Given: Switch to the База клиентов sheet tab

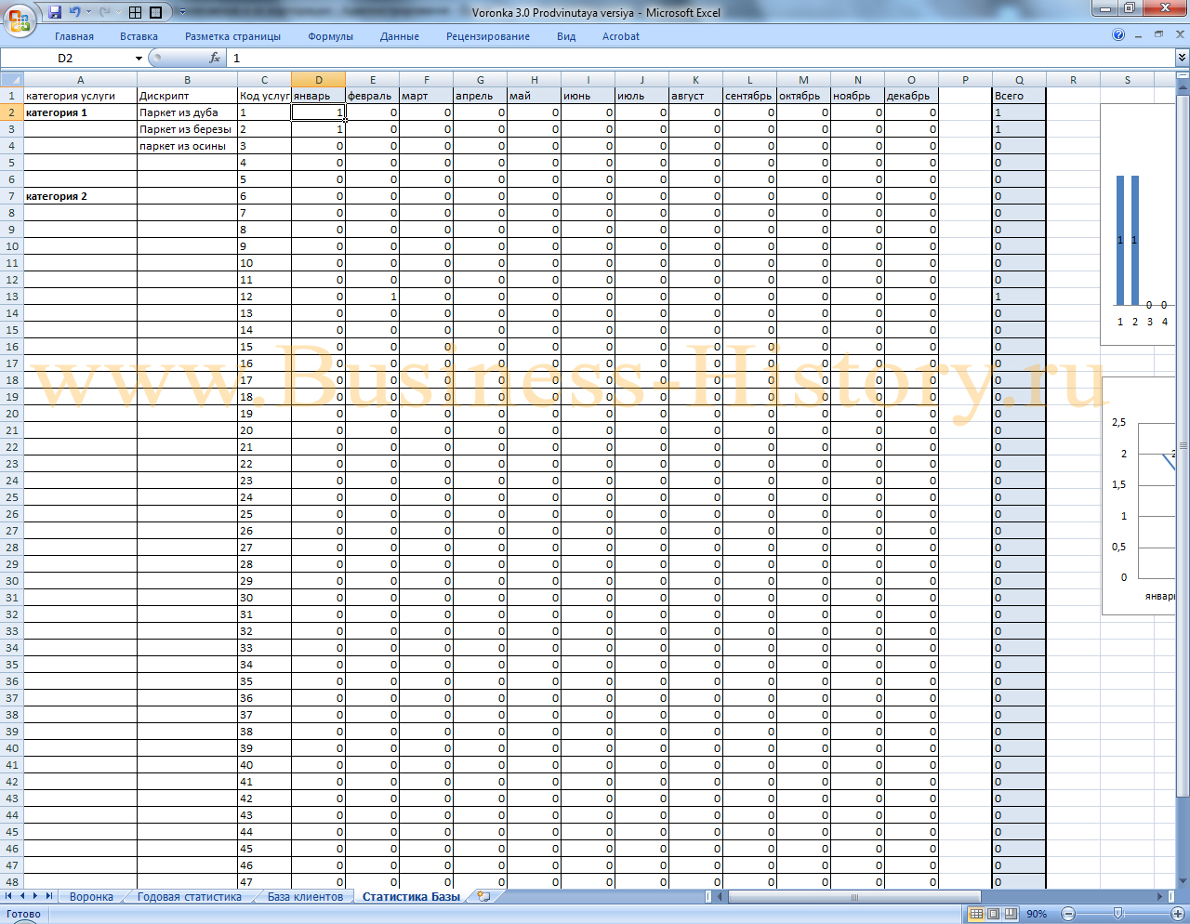Looking at the screenshot, I should click(306, 897).
